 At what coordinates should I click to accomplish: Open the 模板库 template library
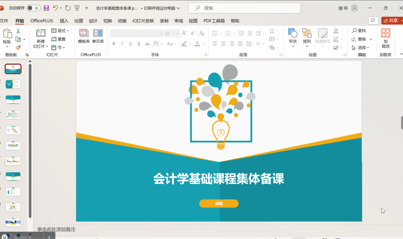point(84,36)
